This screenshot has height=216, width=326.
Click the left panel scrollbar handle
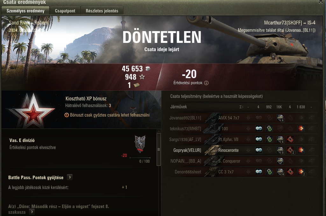pos(159,149)
